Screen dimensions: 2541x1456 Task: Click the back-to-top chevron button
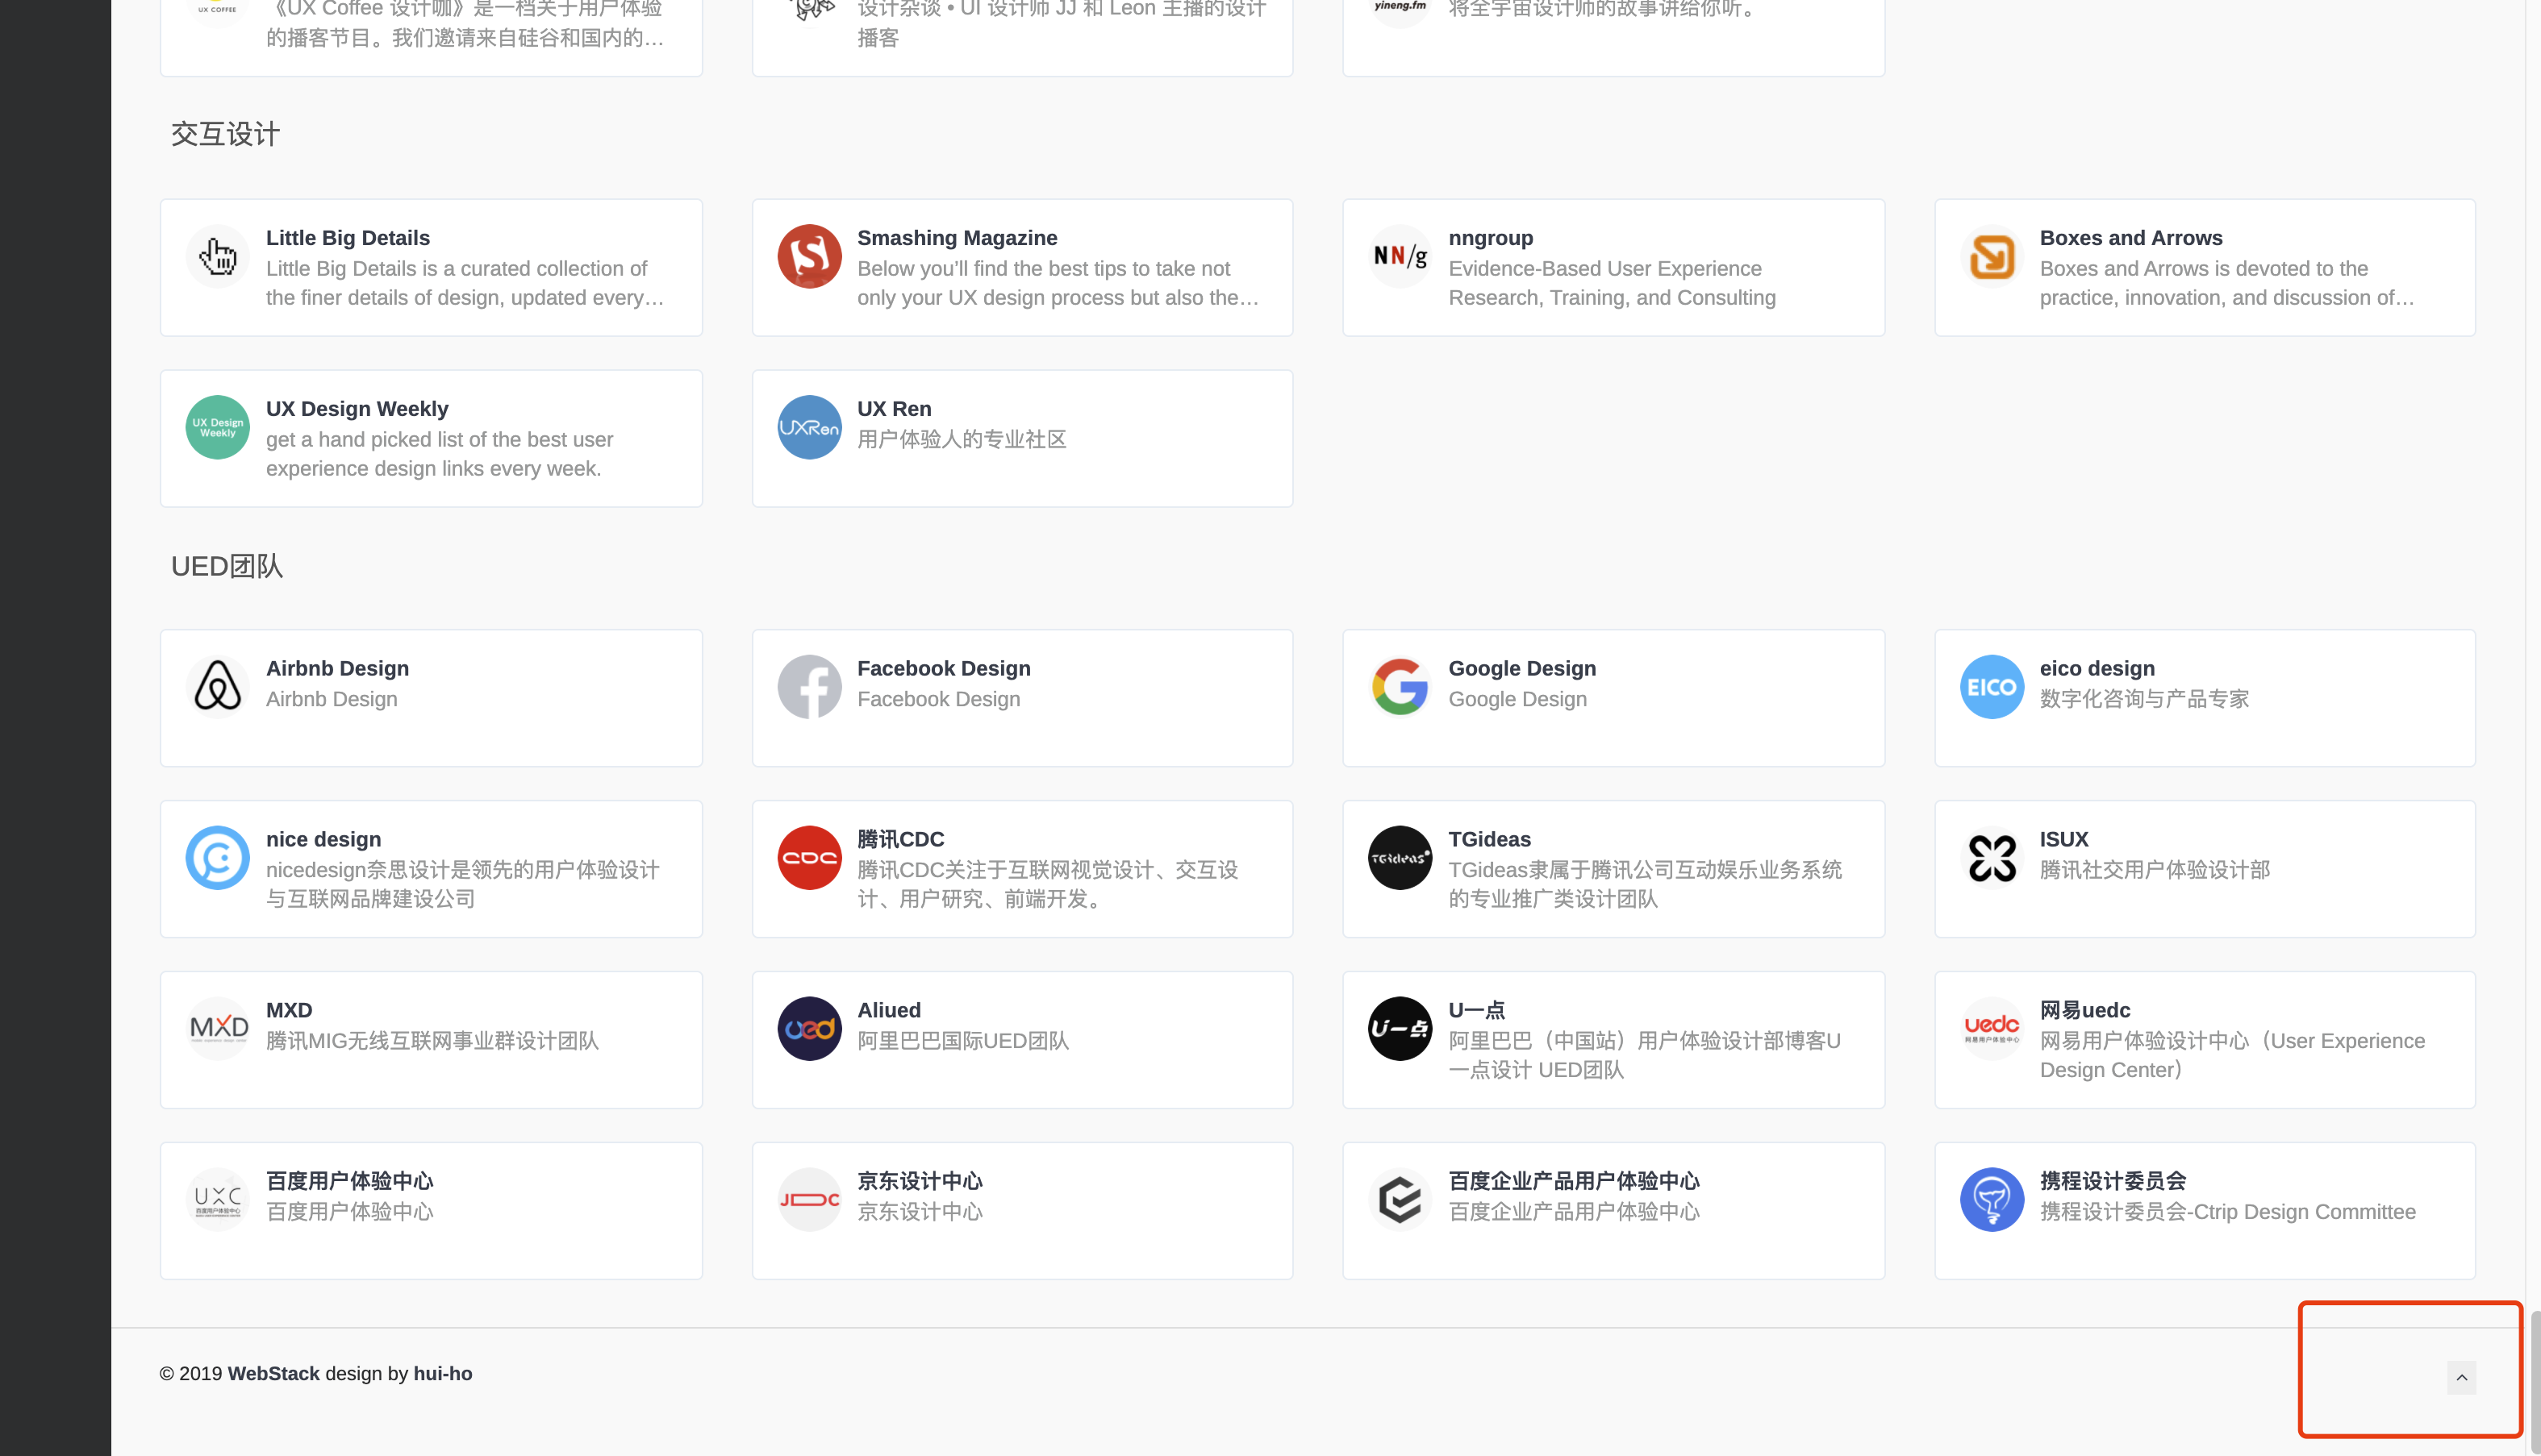coord(2463,1377)
